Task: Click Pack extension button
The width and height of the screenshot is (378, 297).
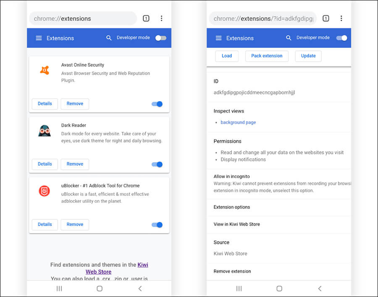Action: [x=267, y=56]
